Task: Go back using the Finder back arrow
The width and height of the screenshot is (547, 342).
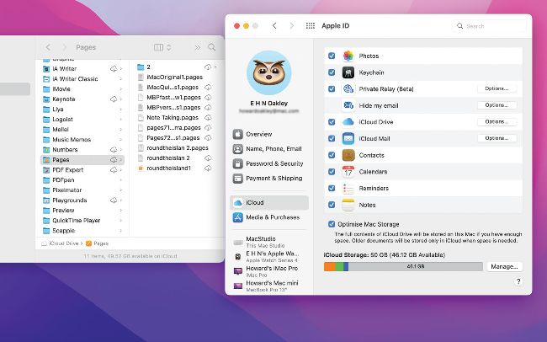Action: point(49,47)
